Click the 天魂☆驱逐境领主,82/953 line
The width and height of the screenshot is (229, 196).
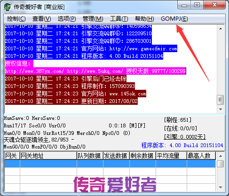39,140
